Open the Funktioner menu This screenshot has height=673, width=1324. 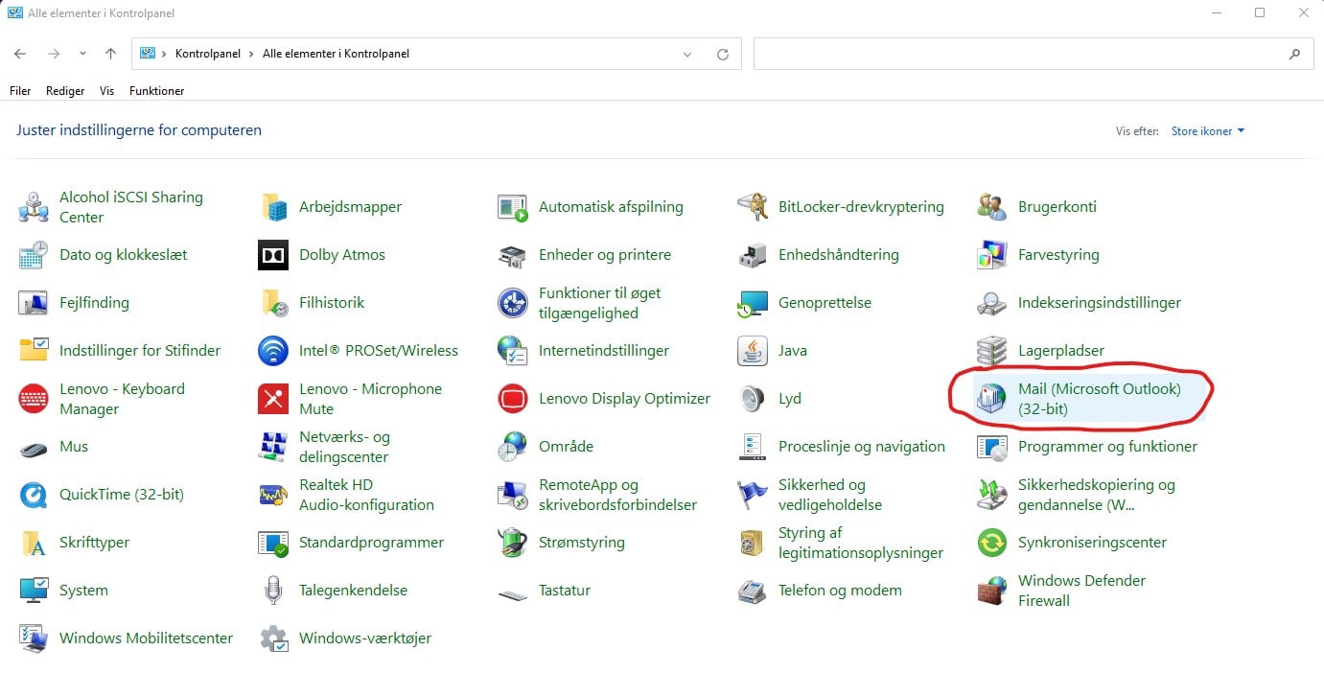[156, 91]
